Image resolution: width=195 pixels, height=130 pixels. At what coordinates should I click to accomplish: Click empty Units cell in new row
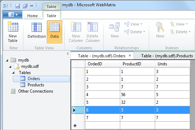coord(172,126)
